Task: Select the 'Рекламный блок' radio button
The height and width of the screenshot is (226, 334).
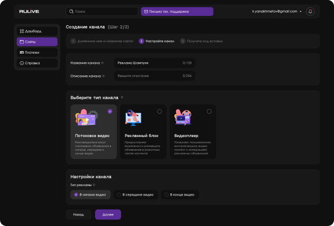Action: coord(160,111)
